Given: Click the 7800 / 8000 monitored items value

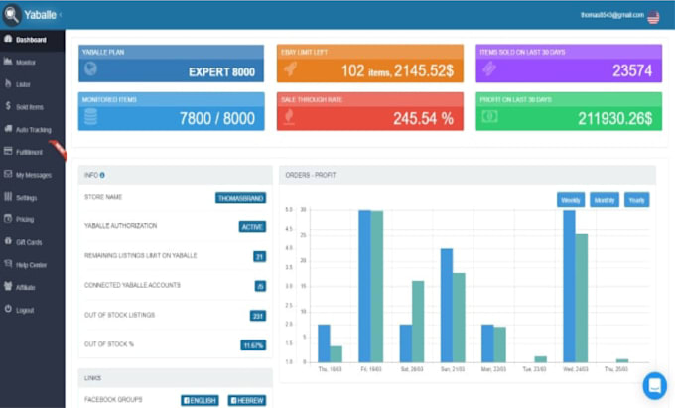Looking at the screenshot, I should point(217,118).
